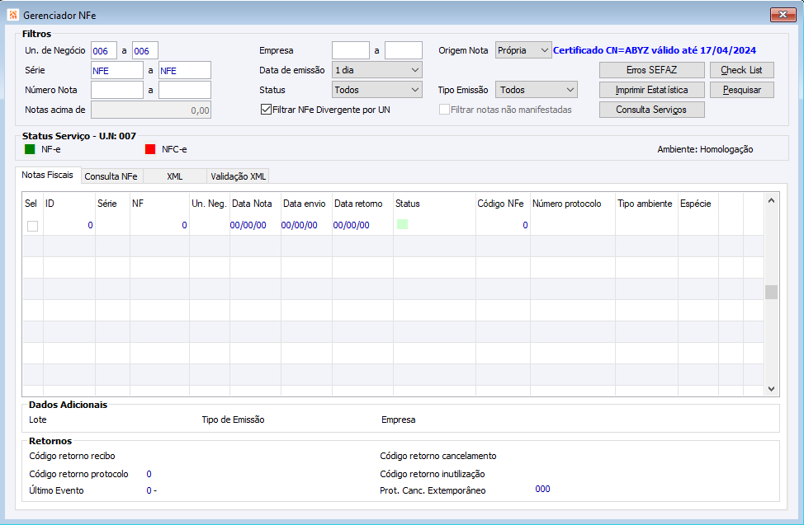Click the ID column header
The height and width of the screenshot is (525, 804).
[69, 204]
